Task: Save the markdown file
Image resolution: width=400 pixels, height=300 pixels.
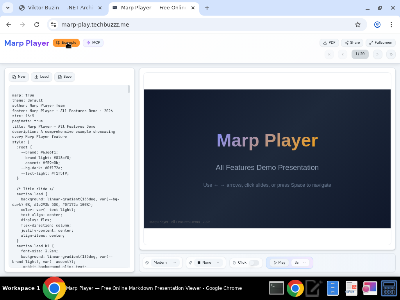Action: 64,77
